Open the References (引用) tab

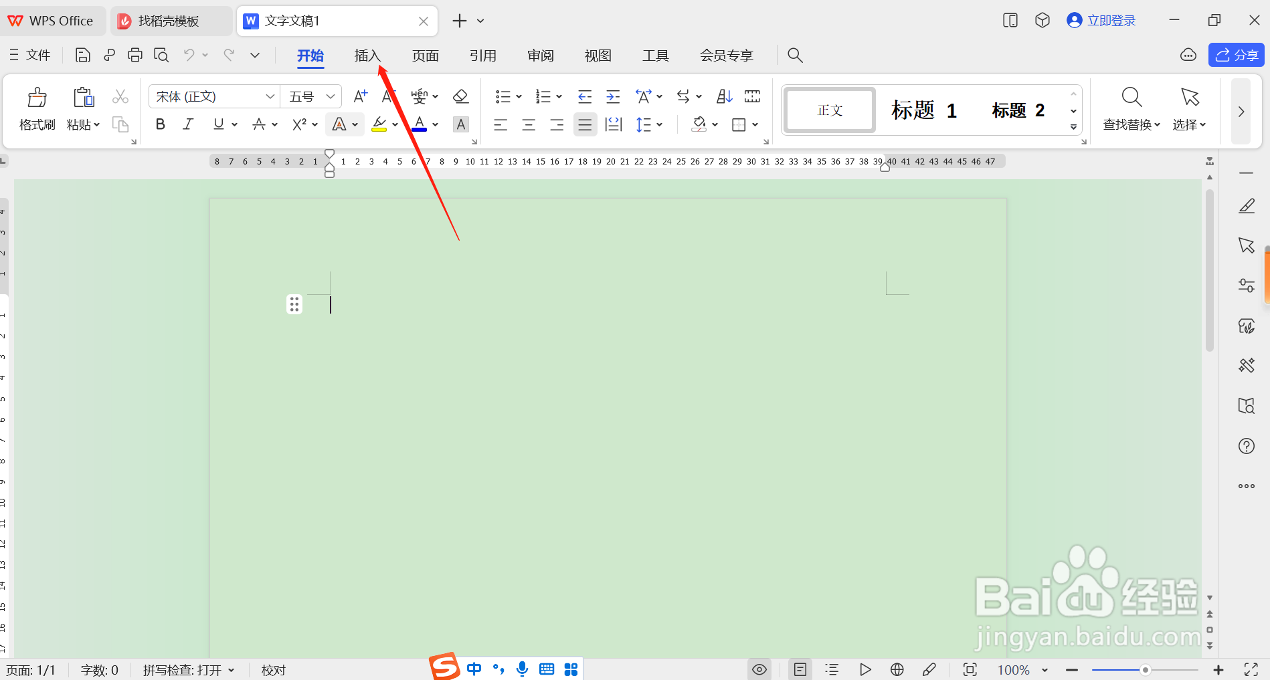pos(482,55)
